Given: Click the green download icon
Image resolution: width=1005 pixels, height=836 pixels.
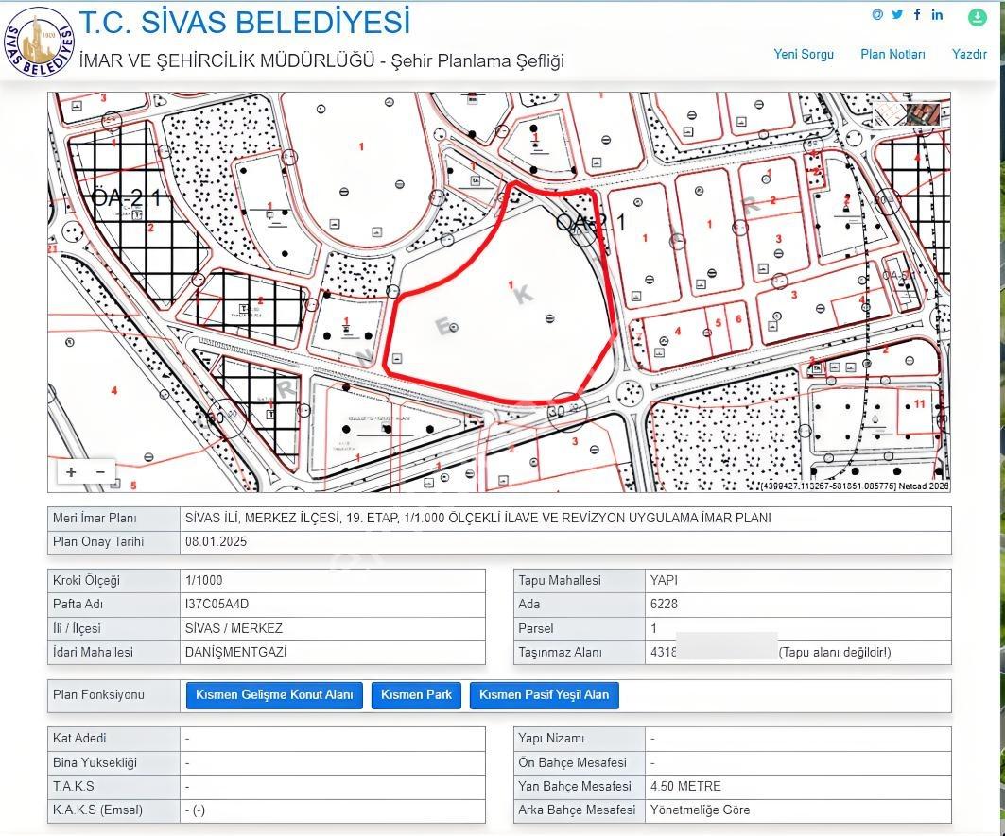Looking at the screenshot, I should 978,17.
